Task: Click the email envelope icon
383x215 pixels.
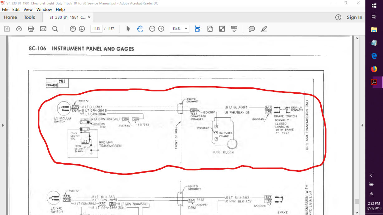Action: tap(43, 29)
